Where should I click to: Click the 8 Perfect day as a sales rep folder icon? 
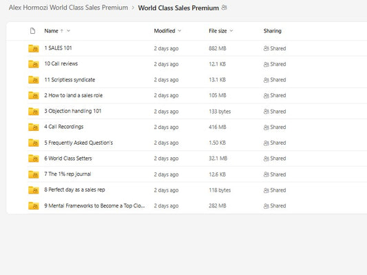(x=34, y=190)
